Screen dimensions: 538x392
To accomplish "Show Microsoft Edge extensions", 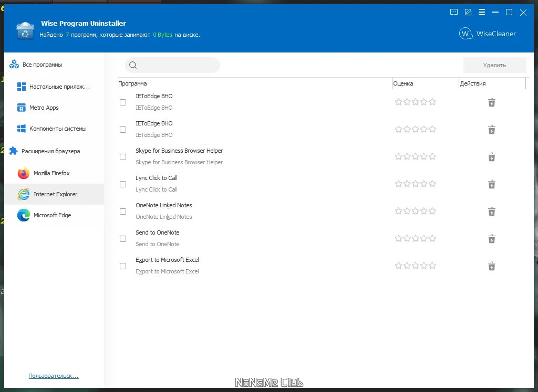I will point(53,215).
